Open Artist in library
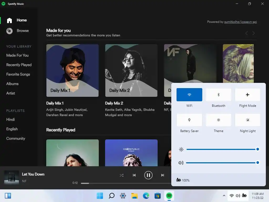 11,93
